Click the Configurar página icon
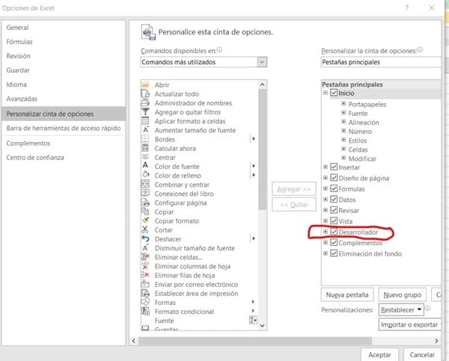This screenshot has width=449, height=361. [145, 203]
